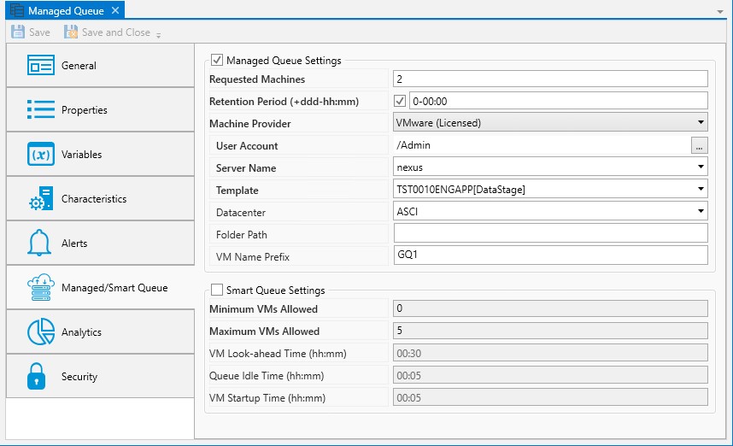Click the Managed/Smart Queue cloud icon
This screenshot has height=446, width=733.
(x=41, y=287)
